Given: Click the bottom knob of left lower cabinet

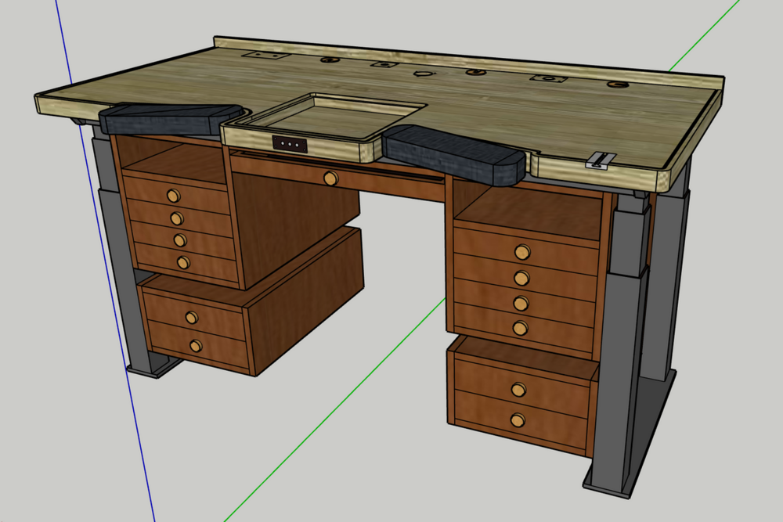Looking at the screenshot, I should coord(196,345).
